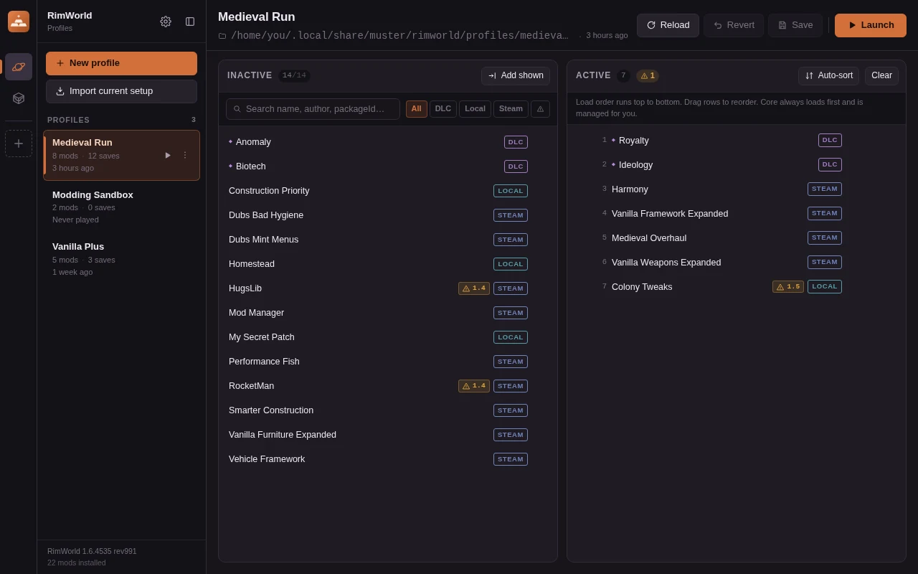The height and width of the screenshot is (574, 918).
Task: Filter inactive mods by DLC
Action: [443, 109]
